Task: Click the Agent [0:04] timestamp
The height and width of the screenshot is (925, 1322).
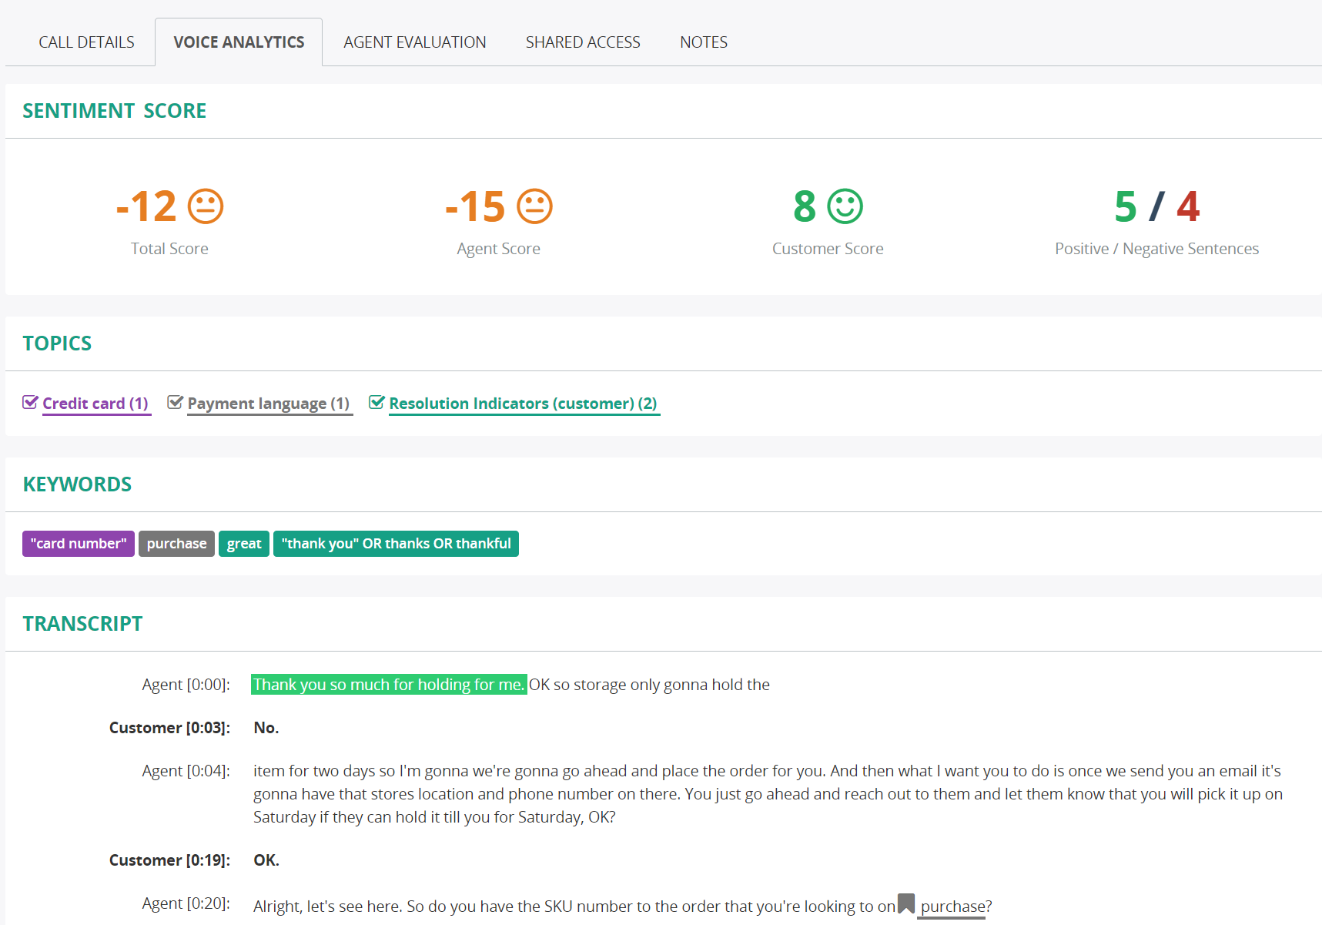Action: 186,771
